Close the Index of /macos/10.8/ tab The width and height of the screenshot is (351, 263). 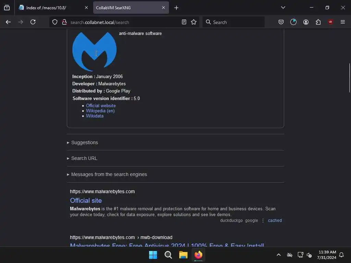click(86, 8)
